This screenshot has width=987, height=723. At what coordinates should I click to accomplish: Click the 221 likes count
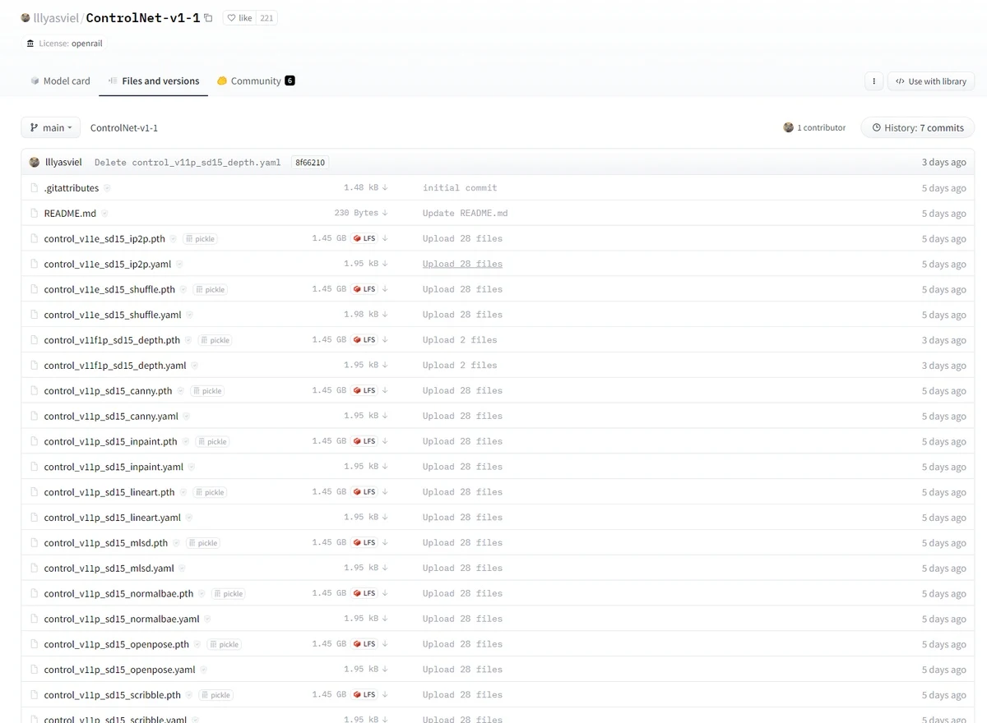click(x=266, y=18)
